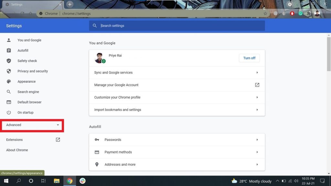
Task: Open File Explorer from the taskbar
Action: pos(57,181)
